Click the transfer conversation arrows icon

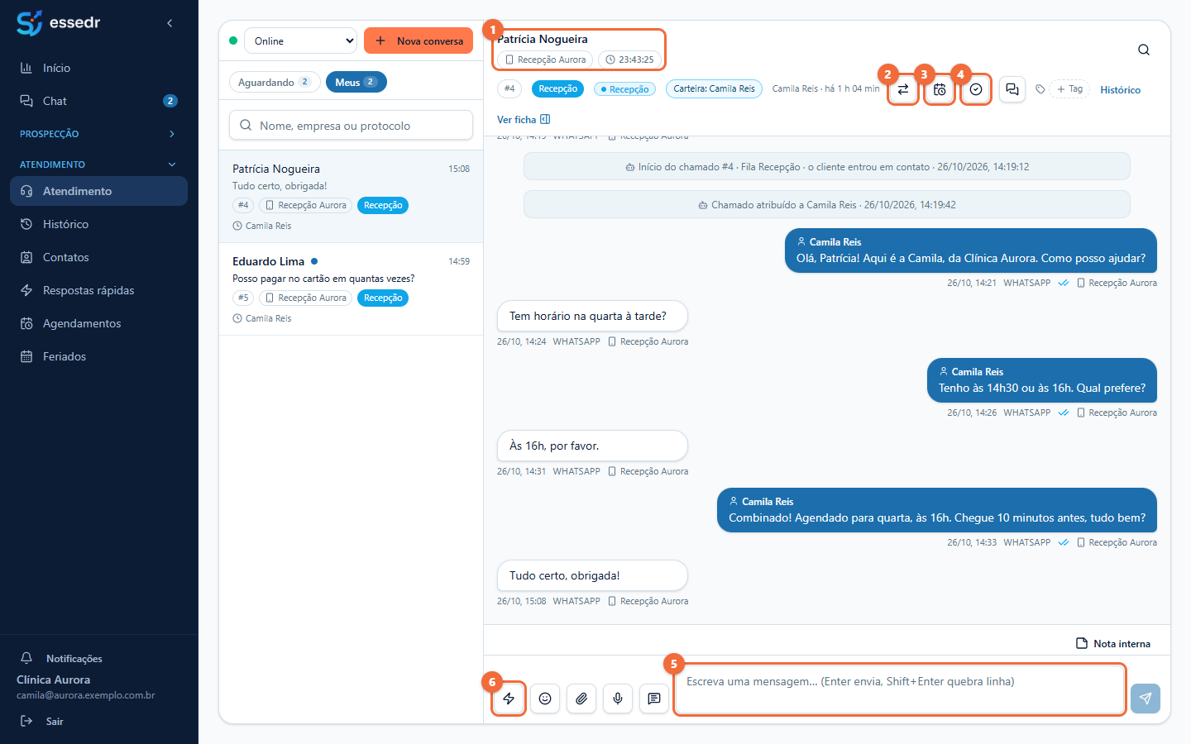click(903, 89)
